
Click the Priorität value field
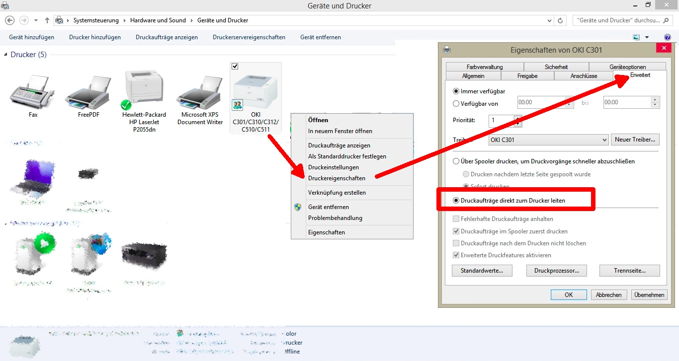click(x=502, y=120)
